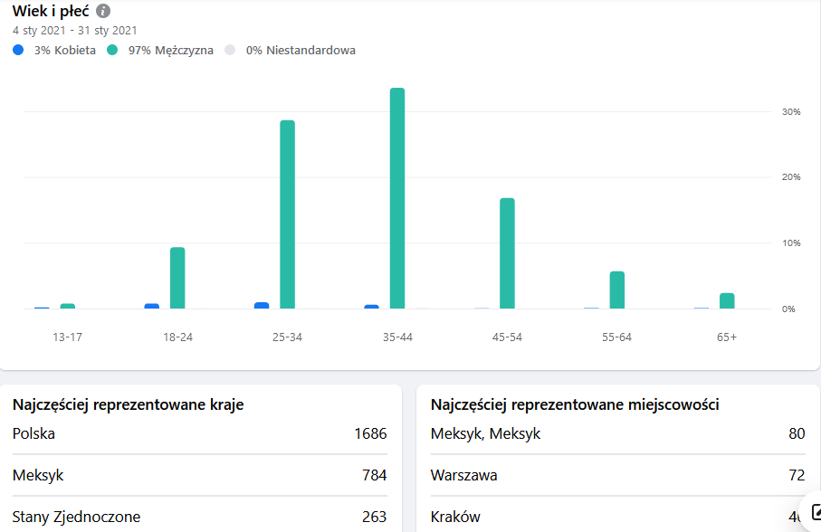
Task: Click the blue bar for 18-24 women
Action: click(151, 306)
